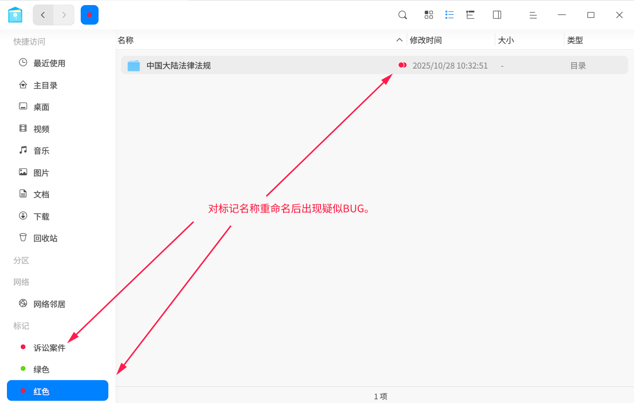This screenshot has width=634, height=403.
Task: Select the 中国大陆法律法规 folder icon
Action: click(134, 65)
